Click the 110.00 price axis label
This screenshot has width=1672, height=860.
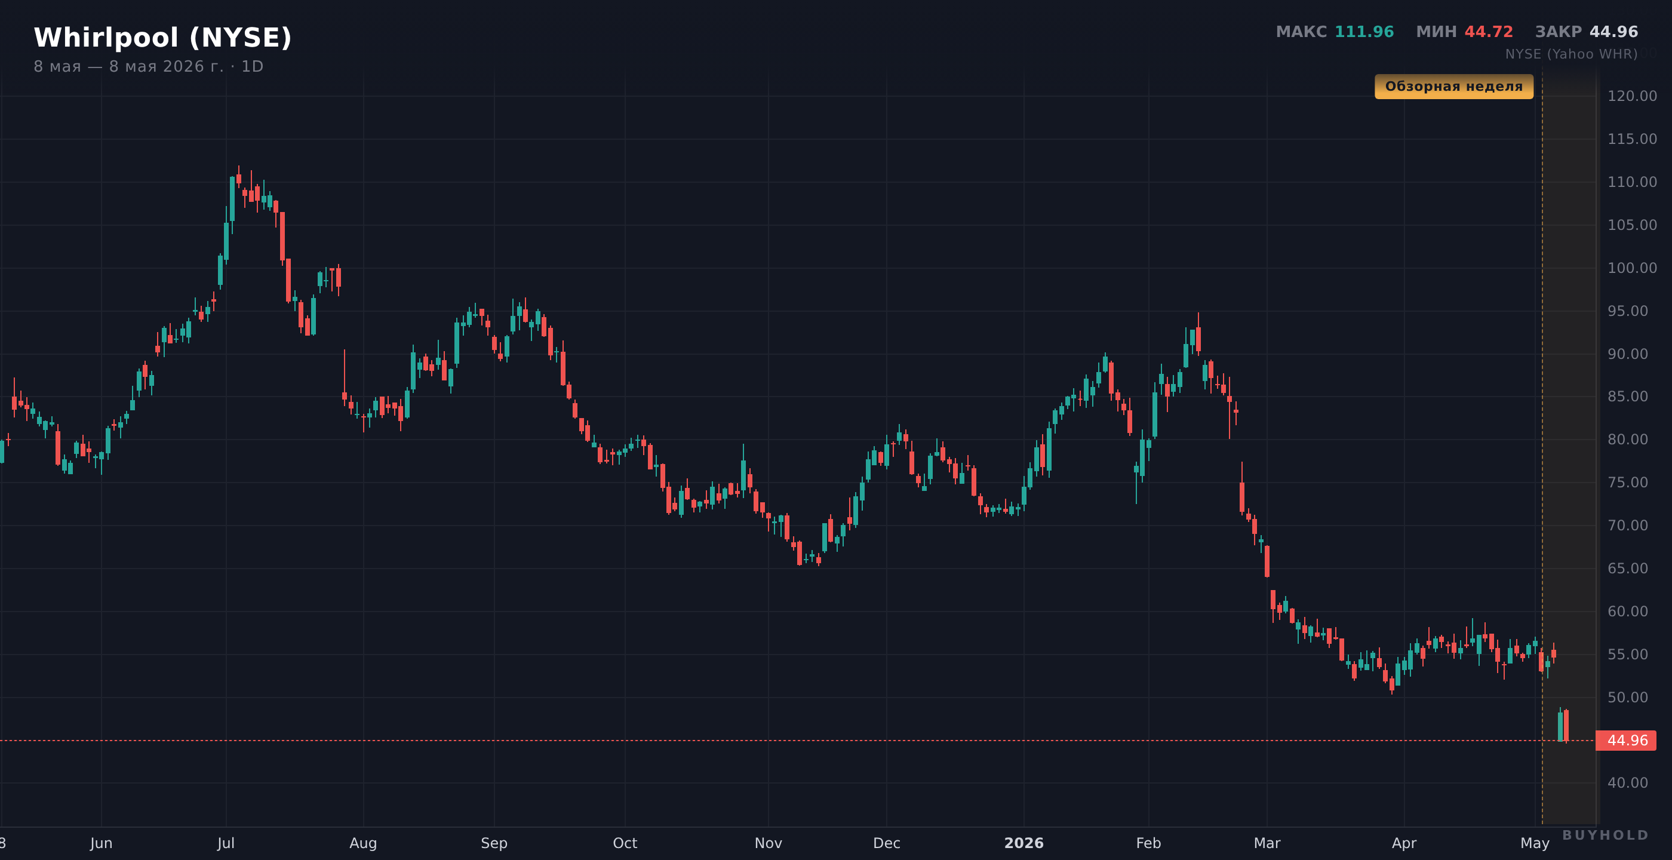(1632, 182)
